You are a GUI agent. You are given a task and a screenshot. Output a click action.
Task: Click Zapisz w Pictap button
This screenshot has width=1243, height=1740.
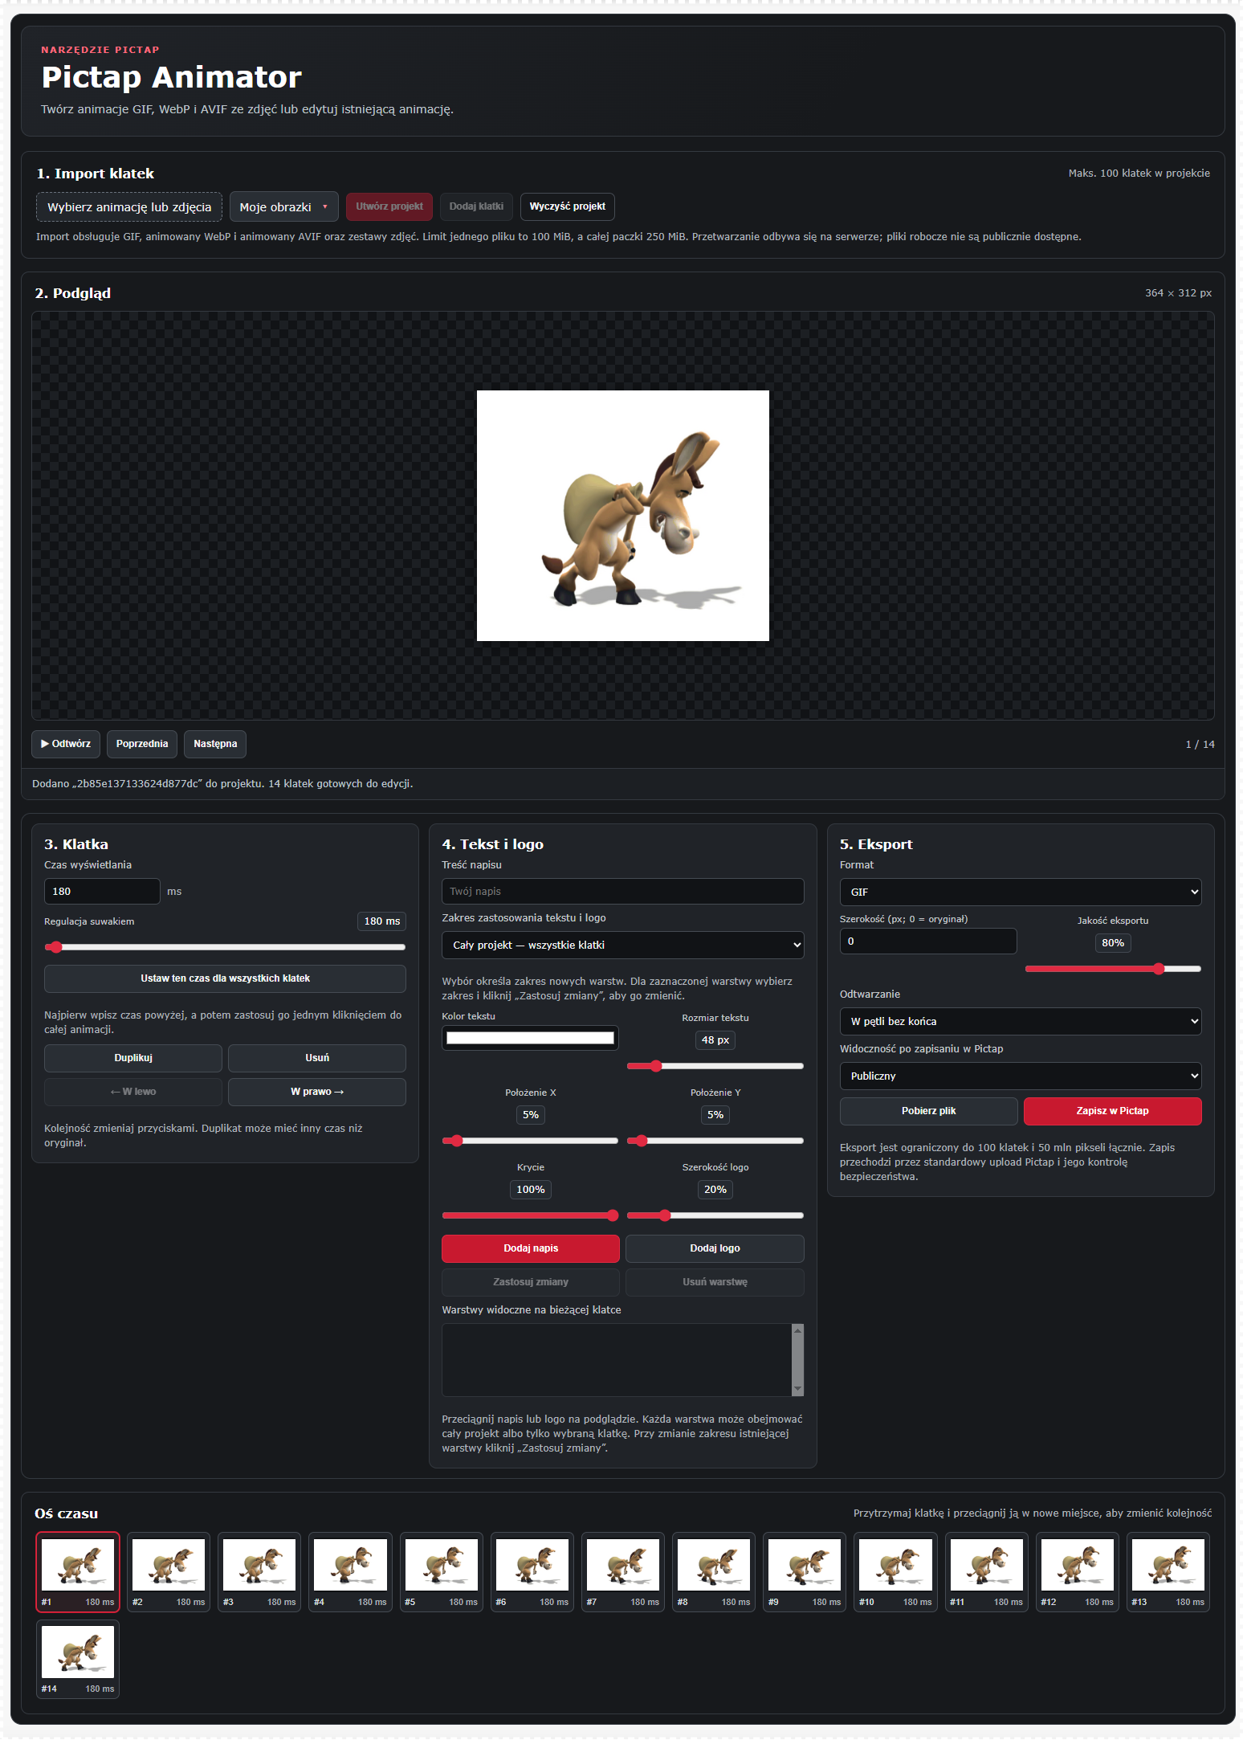(1113, 1111)
